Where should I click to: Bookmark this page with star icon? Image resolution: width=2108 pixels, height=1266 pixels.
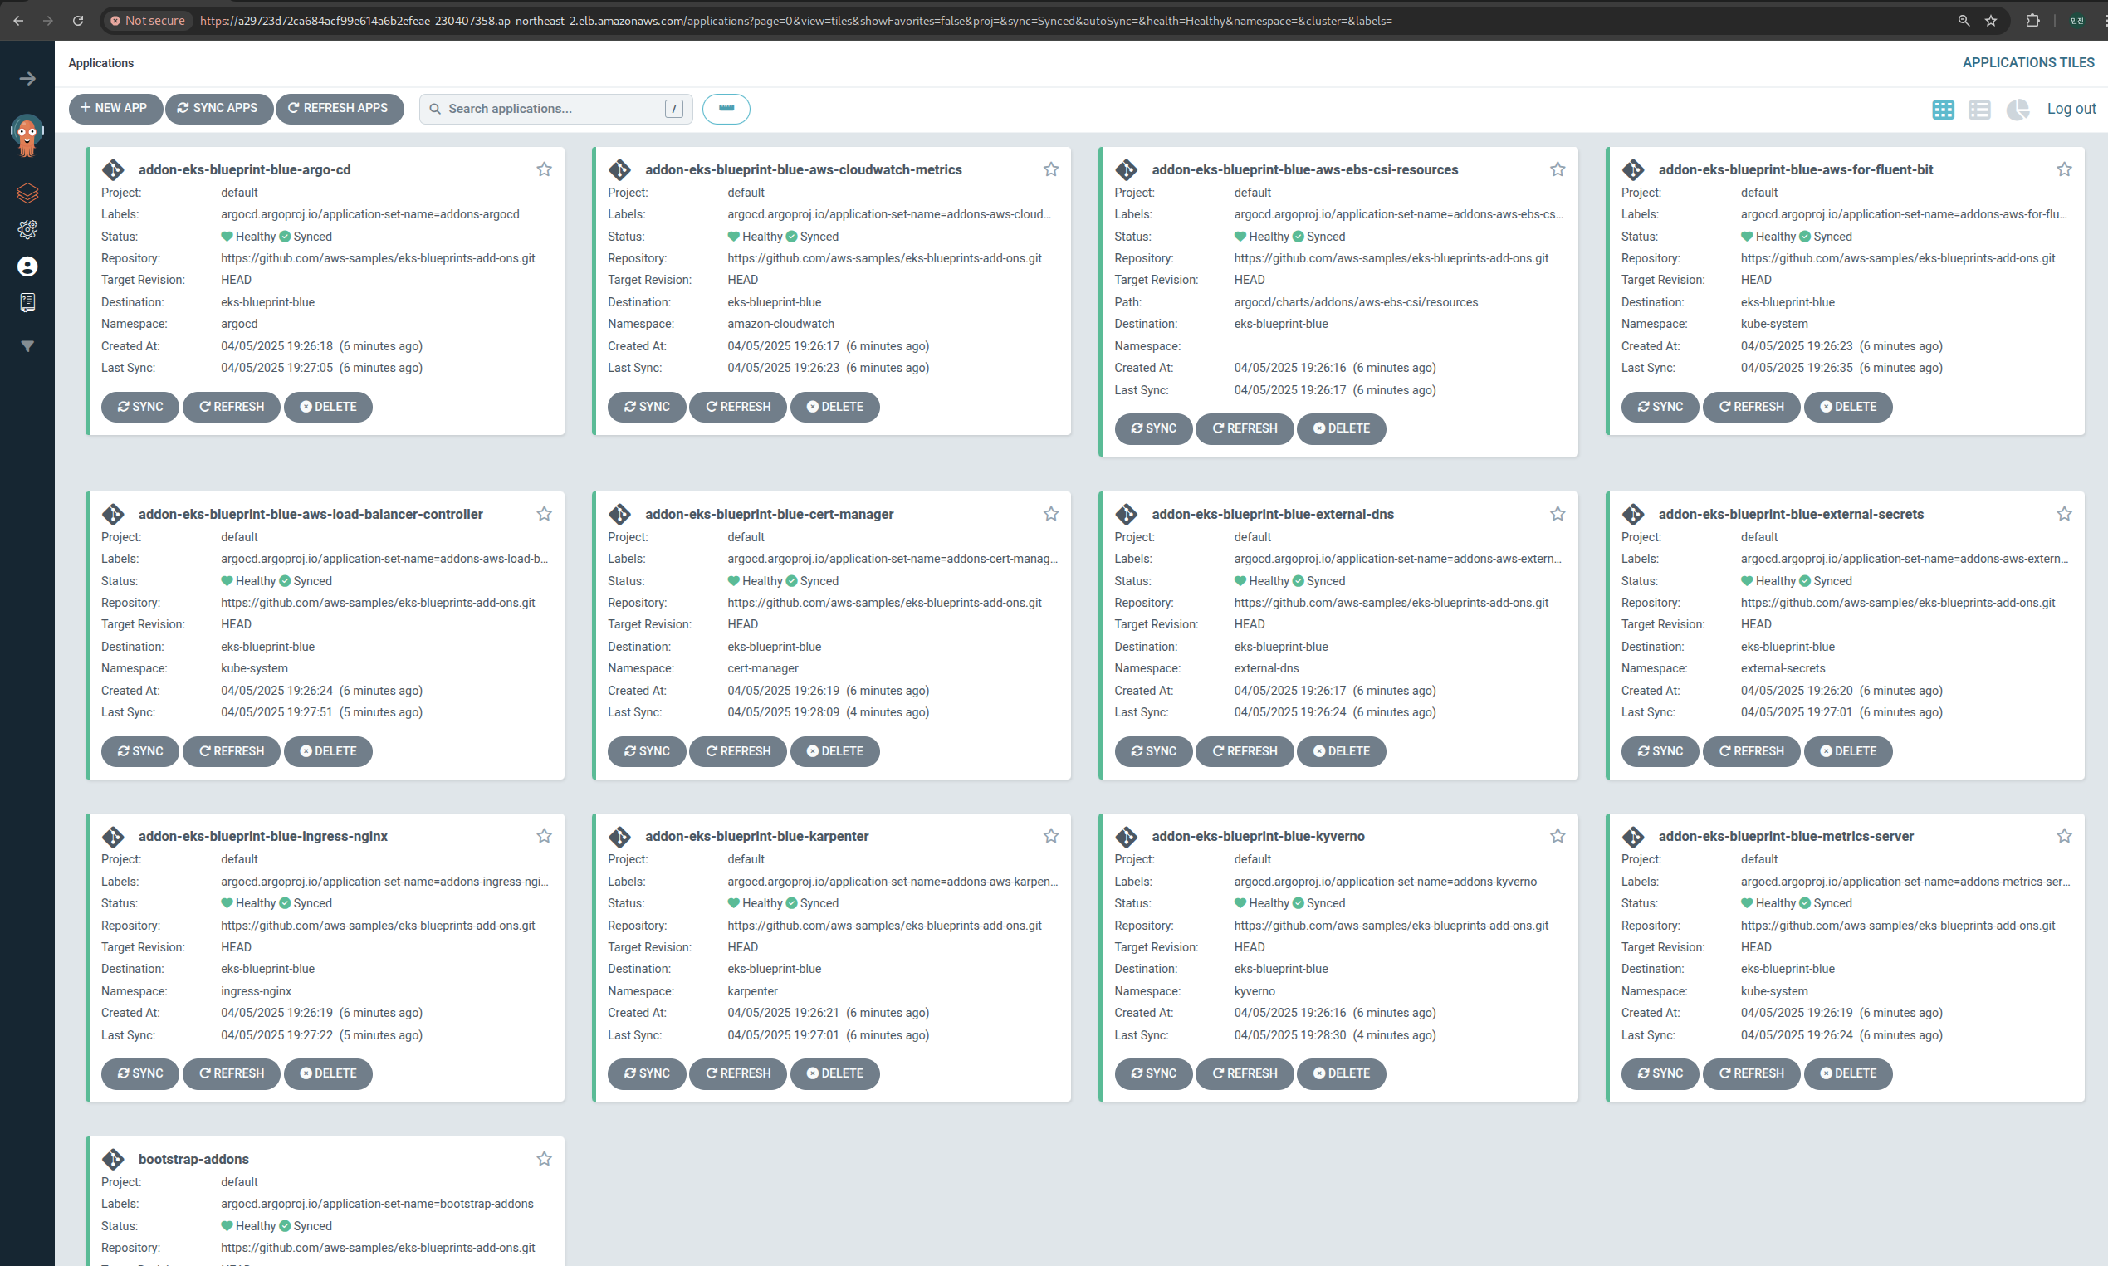tap(1991, 21)
